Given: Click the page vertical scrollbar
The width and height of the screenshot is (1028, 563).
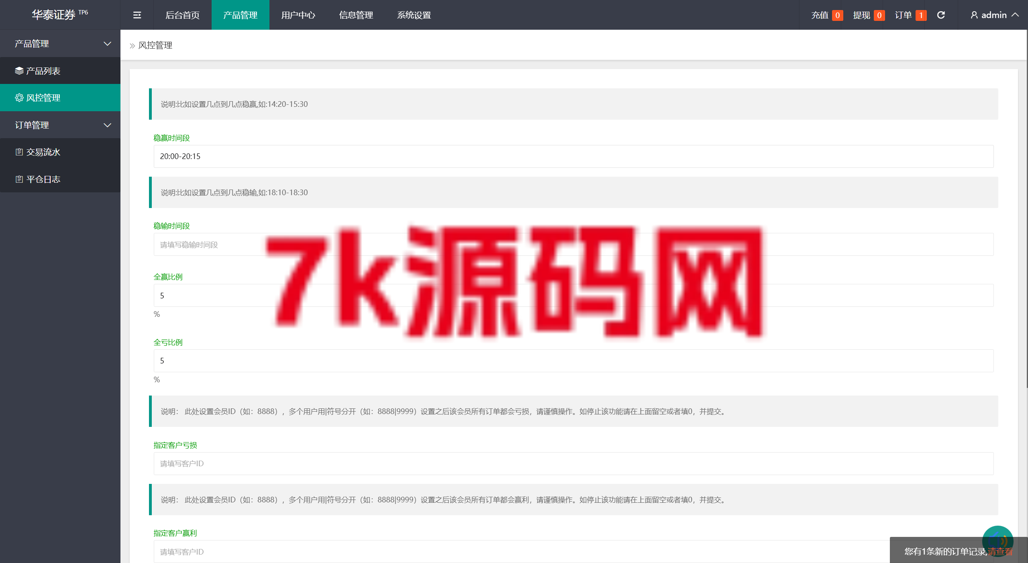Looking at the screenshot, I should click(1026, 209).
